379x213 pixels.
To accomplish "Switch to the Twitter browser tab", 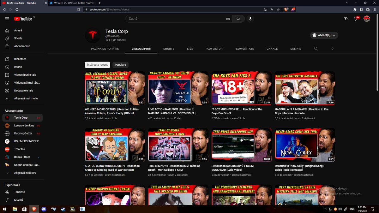I will click(x=72, y=3).
